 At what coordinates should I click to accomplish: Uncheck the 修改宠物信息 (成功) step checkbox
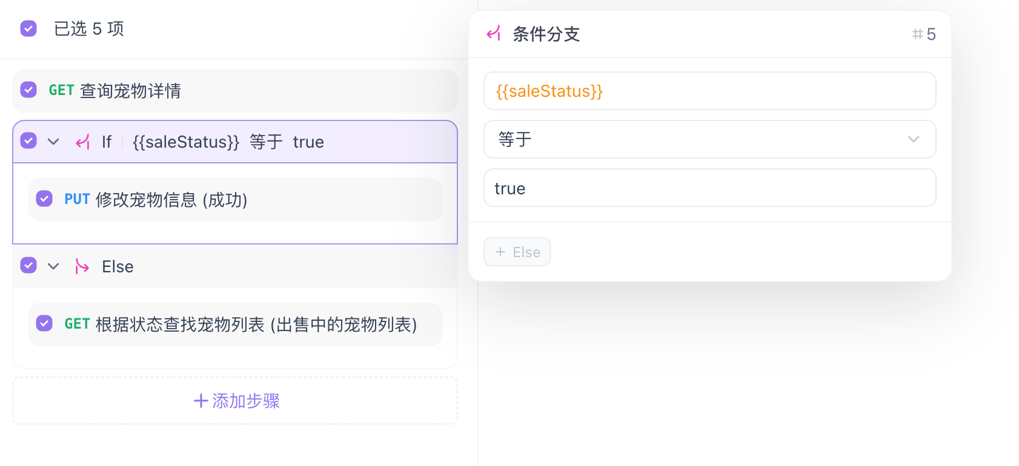44,199
